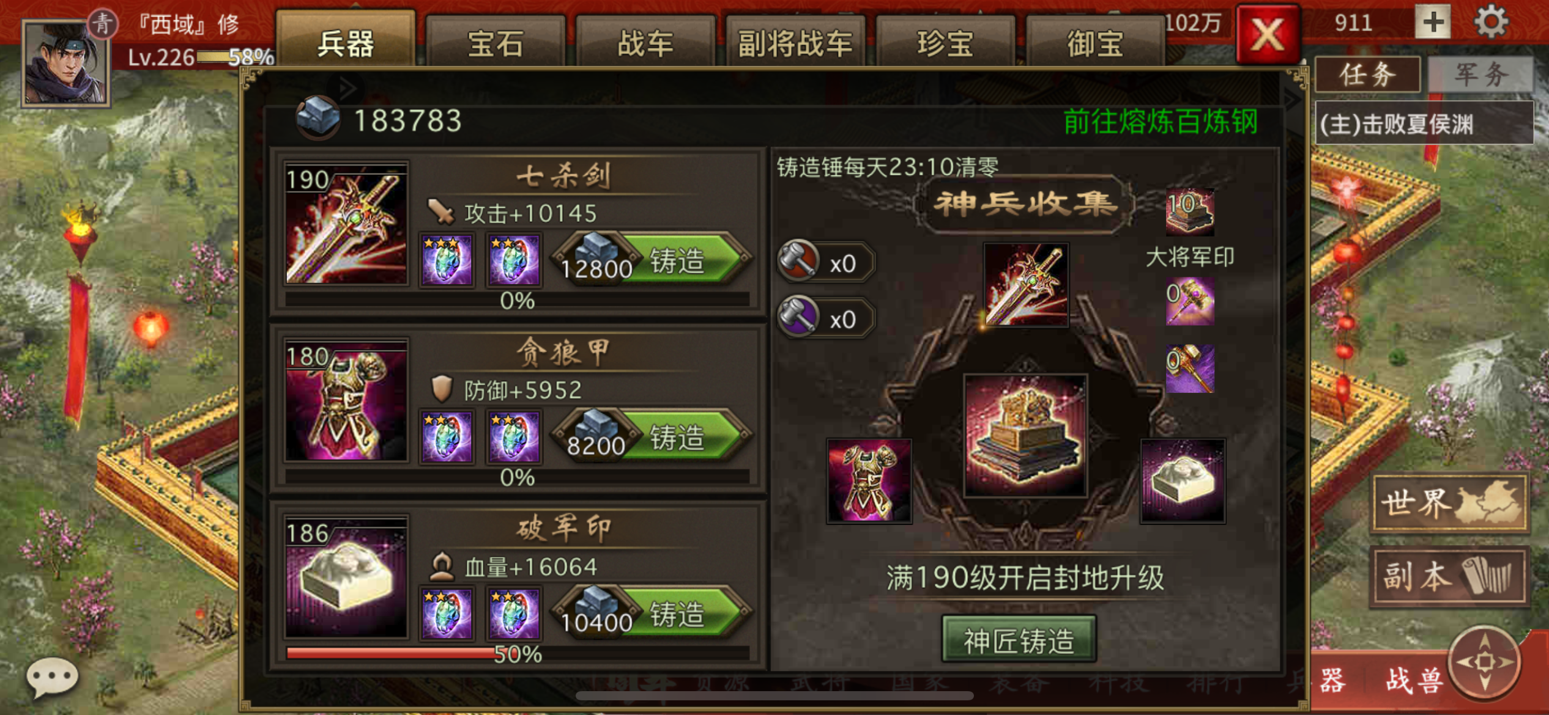
Task: Close the weapon panel with red X
Action: 1268,34
